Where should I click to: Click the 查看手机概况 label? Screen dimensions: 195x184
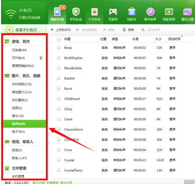[x=26, y=30]
